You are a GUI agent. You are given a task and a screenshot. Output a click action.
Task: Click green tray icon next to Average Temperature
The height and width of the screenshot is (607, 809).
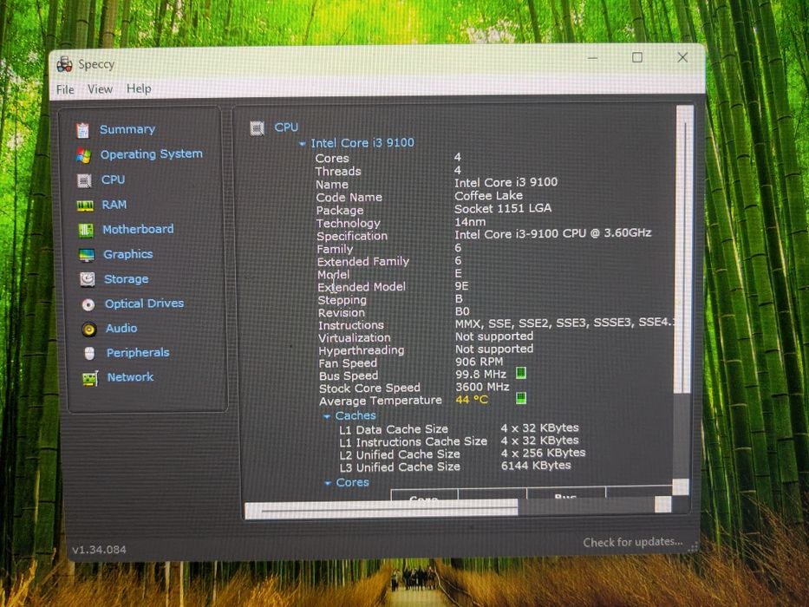pos(521,398)
